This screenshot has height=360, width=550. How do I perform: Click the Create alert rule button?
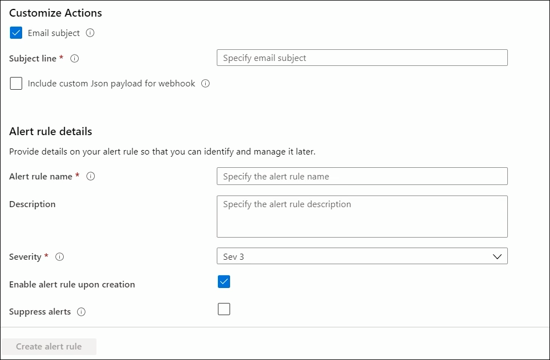click(x=49, y=347)
